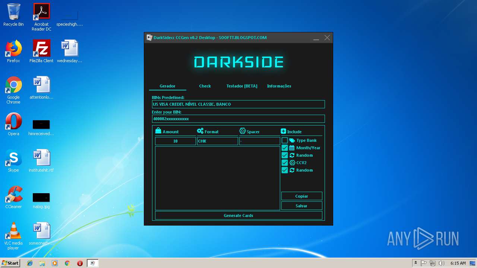477x268 pixels.
Task: Uncheck the Month/Year checkbox
Action: point(285,148)
